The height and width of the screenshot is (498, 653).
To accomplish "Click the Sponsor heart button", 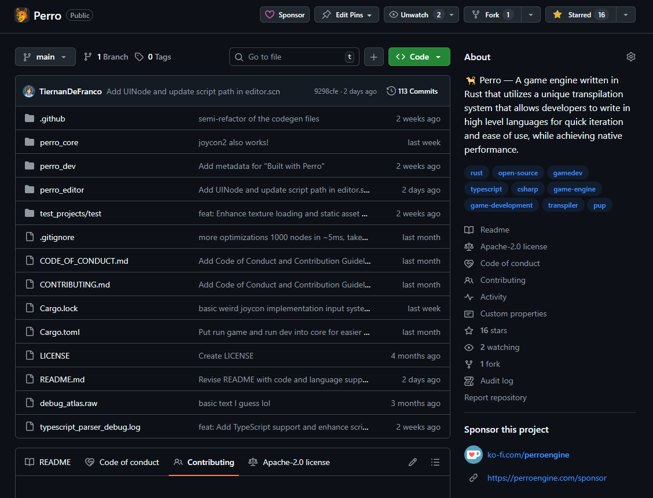I will click(285, 14).
